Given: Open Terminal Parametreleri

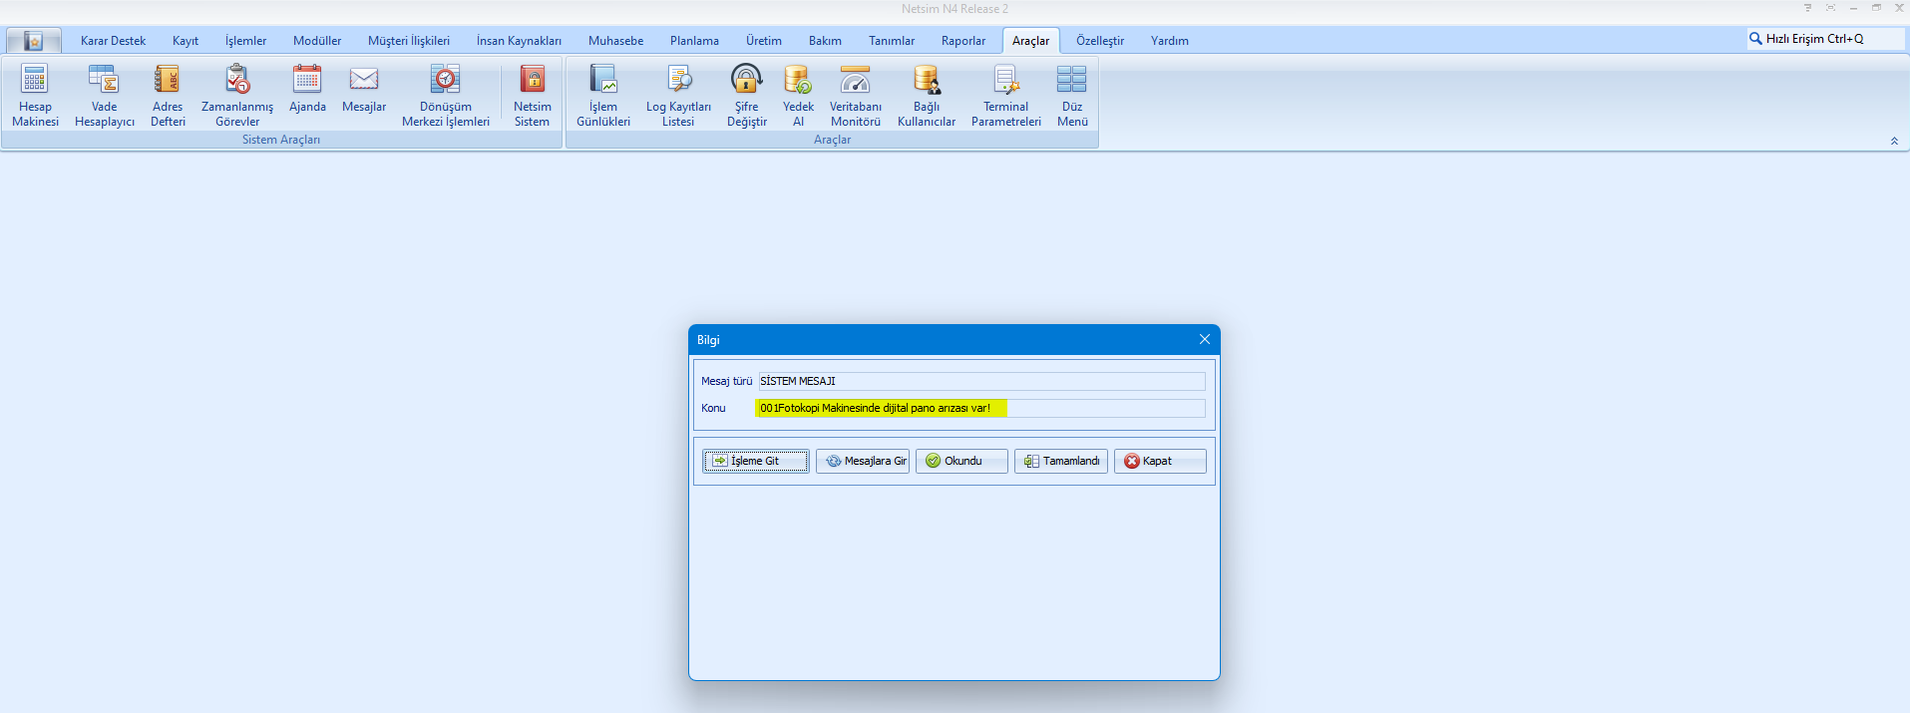Looking at the screenshot, I should coord(1006,96).
